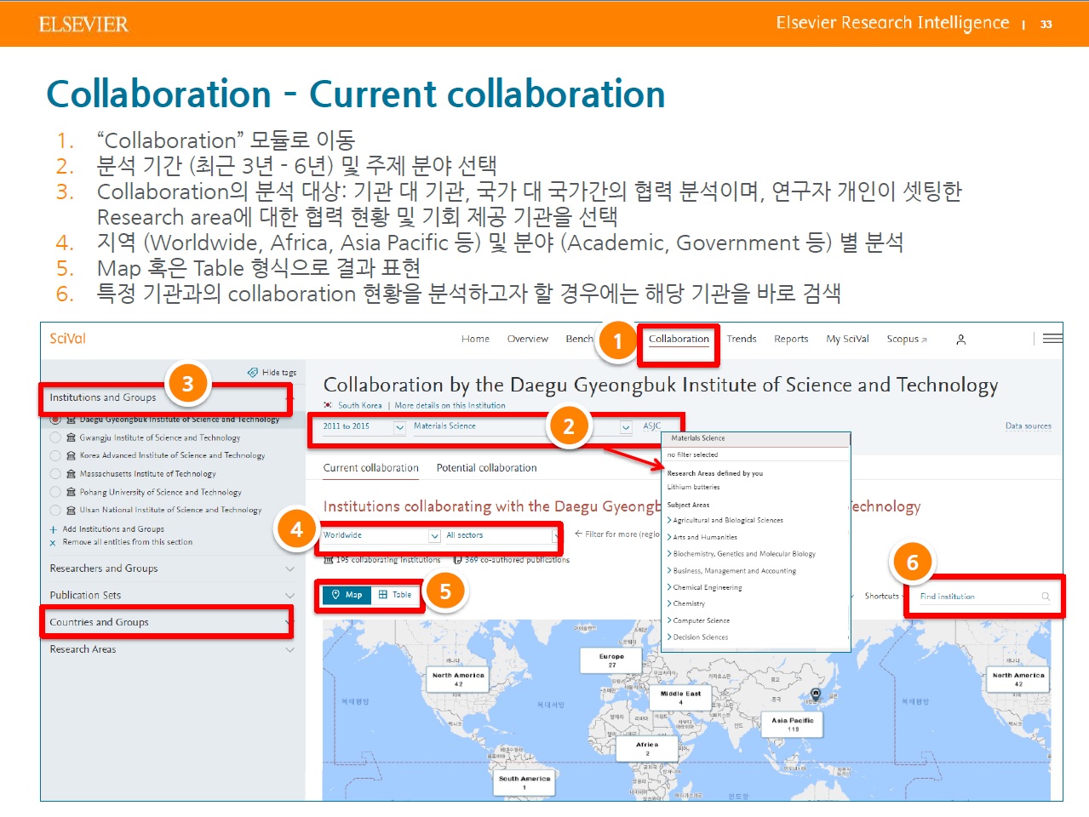
Task: Click the Hide tags tag icon
Action: 252,373
